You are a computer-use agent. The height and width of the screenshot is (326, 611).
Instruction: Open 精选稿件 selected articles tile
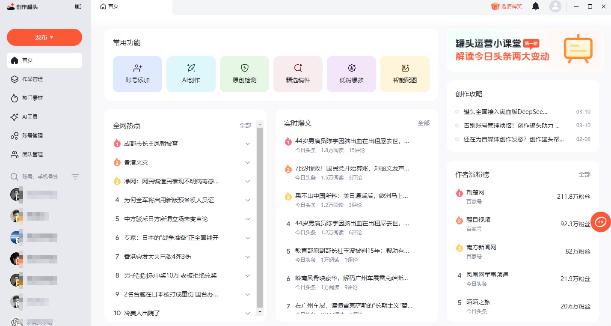[x=298, y=74]
